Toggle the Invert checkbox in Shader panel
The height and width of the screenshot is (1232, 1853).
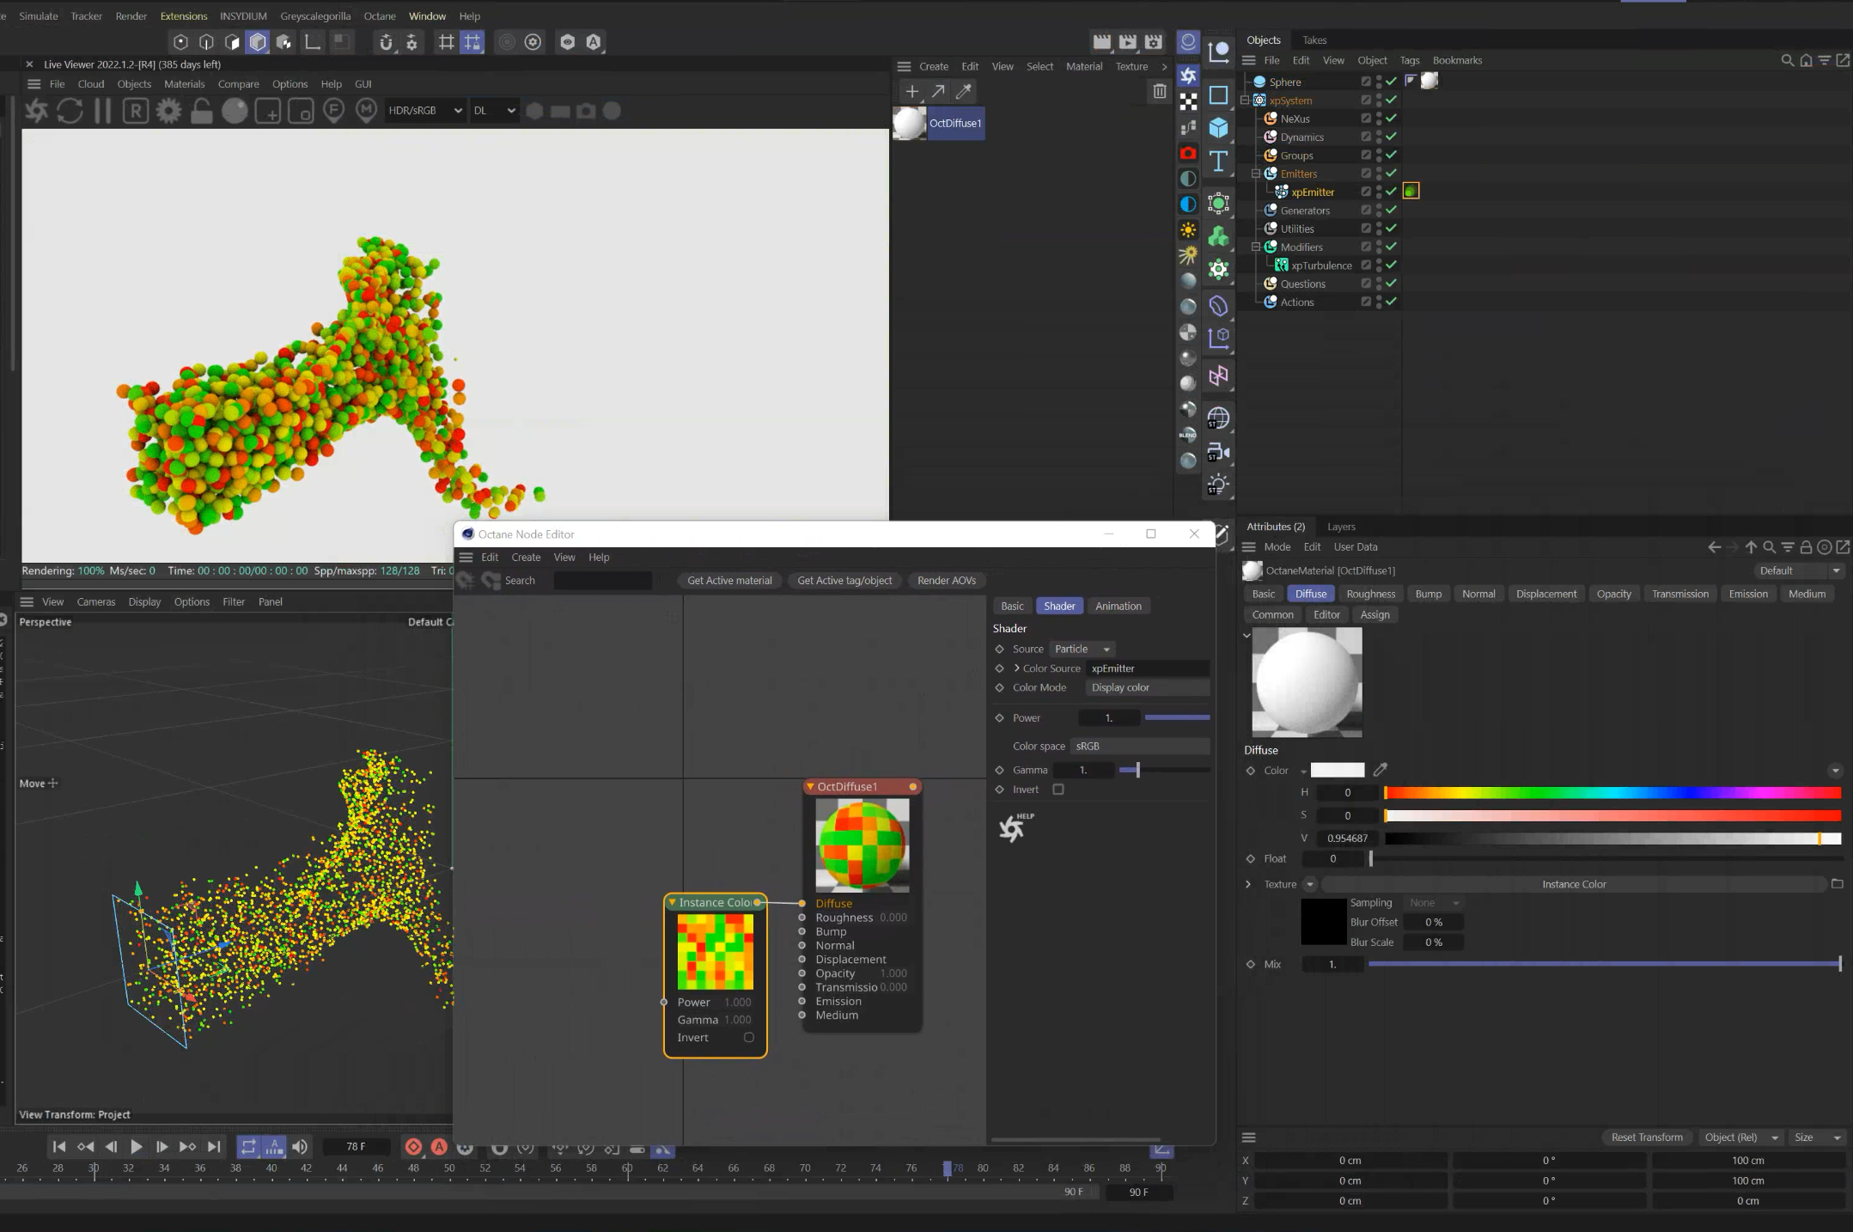pos(1058,790)
